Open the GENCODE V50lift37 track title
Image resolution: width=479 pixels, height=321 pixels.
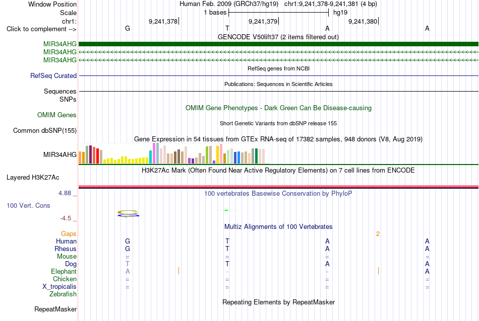point(278,37)
